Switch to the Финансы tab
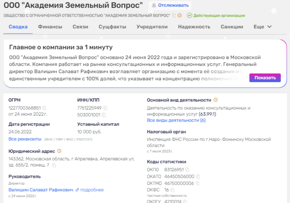 point(50,27)
